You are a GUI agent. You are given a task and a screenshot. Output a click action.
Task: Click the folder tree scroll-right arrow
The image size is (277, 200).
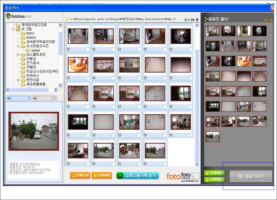click(x=56, y=90)
